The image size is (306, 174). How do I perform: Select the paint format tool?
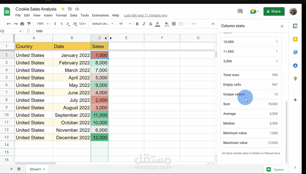point(29,23)
